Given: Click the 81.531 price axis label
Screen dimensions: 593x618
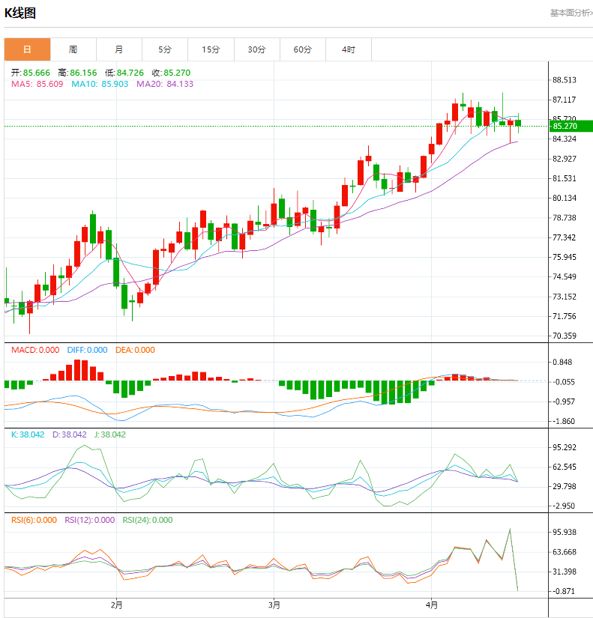Looking at the screenshot, I should point(565,178).
